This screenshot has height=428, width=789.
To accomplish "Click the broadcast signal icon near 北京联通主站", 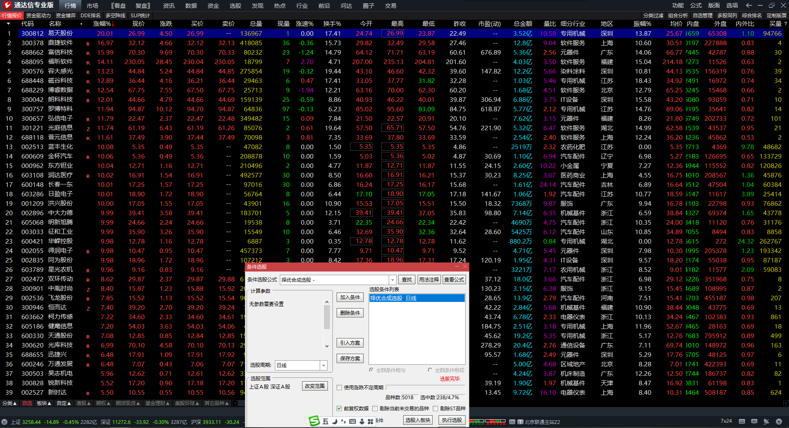I will 512,422.
